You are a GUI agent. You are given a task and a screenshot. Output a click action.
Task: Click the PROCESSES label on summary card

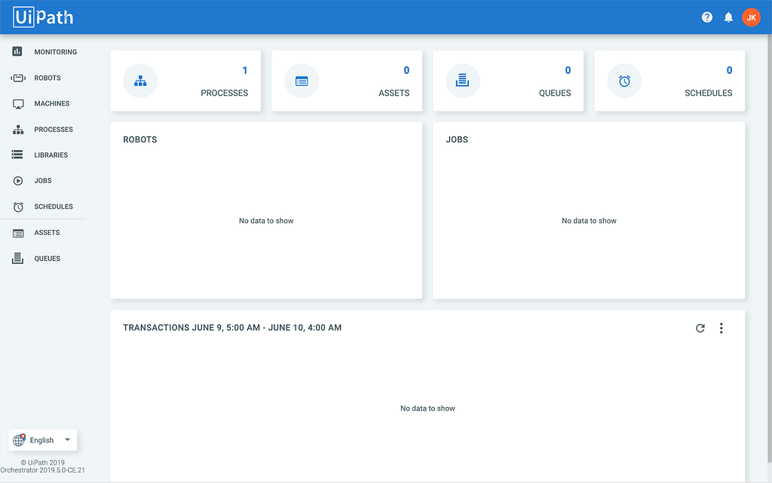224,93
